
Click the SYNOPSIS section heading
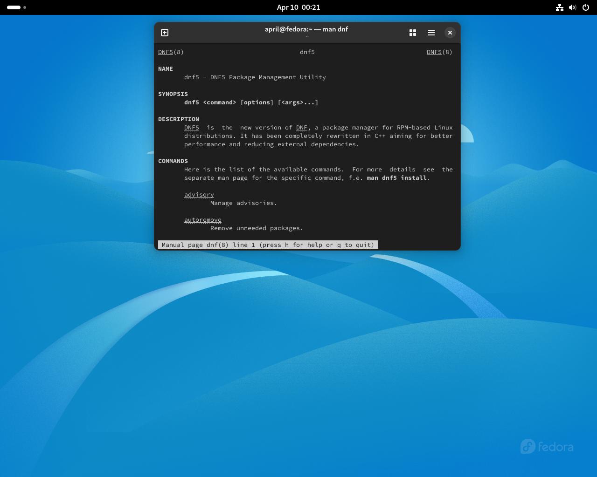173,94
